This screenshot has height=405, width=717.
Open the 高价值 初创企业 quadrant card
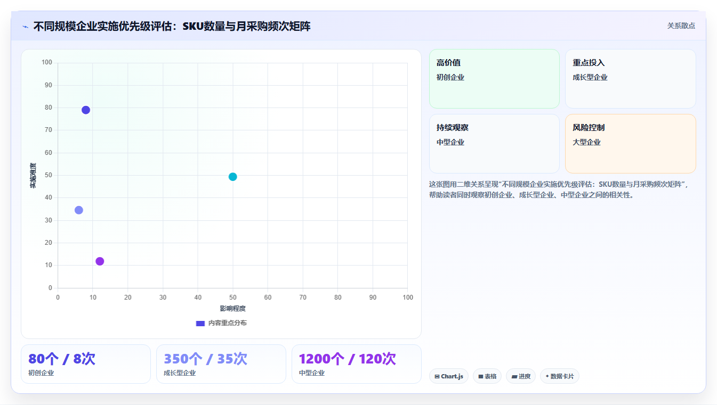click(x=494, y=79)
